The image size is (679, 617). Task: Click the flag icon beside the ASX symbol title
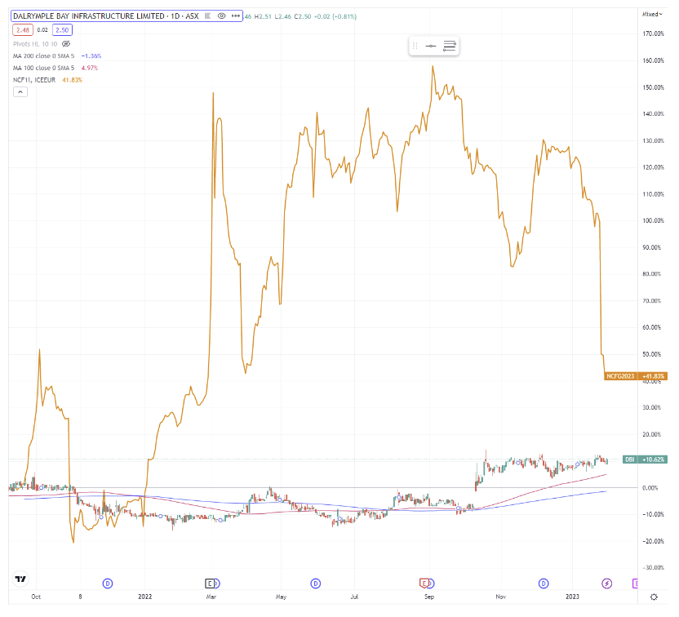(207, 16)
